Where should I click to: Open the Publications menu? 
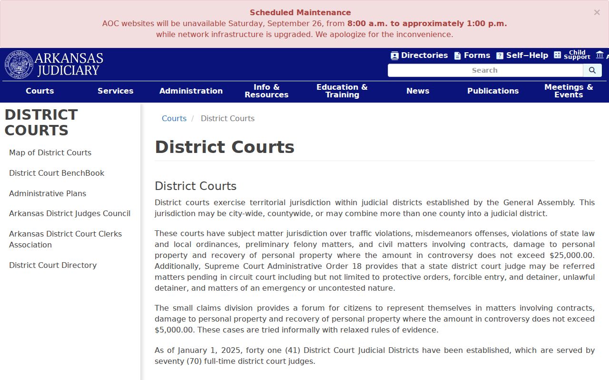[493, 91]
